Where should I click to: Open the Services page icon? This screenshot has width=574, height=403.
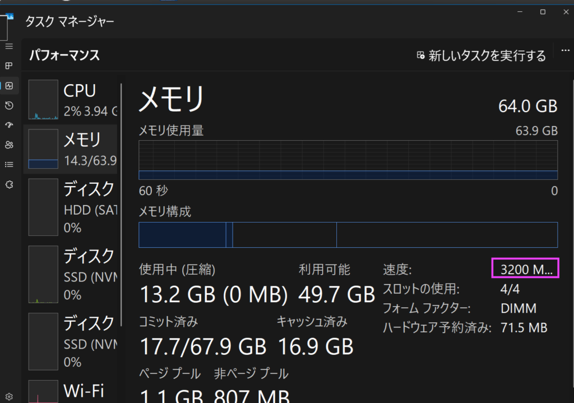[9, 184]
